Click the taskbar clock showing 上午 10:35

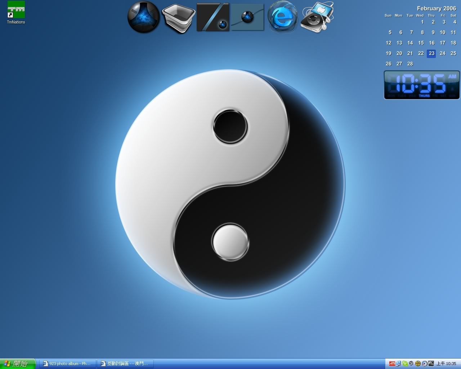447,364
